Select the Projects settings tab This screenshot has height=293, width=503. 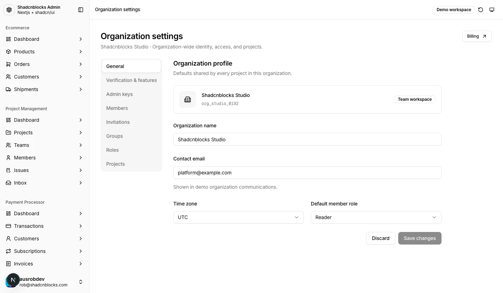131,164
